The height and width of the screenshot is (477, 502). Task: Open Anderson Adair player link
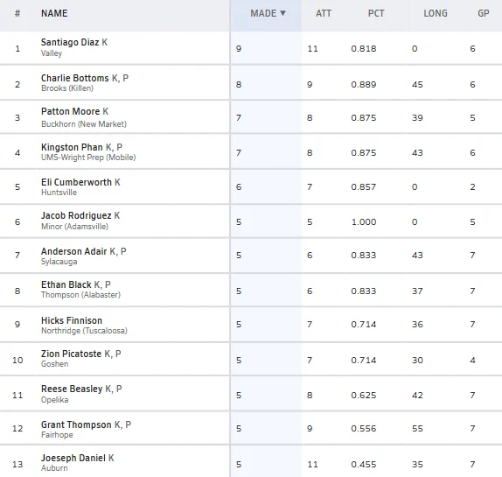click(x=73, y=251)
